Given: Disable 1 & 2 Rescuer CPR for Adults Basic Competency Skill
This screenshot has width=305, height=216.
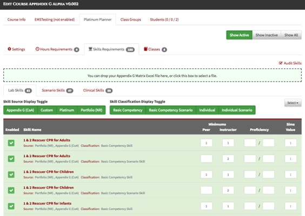Looking at the screenshot, I should tap(11, 143).
